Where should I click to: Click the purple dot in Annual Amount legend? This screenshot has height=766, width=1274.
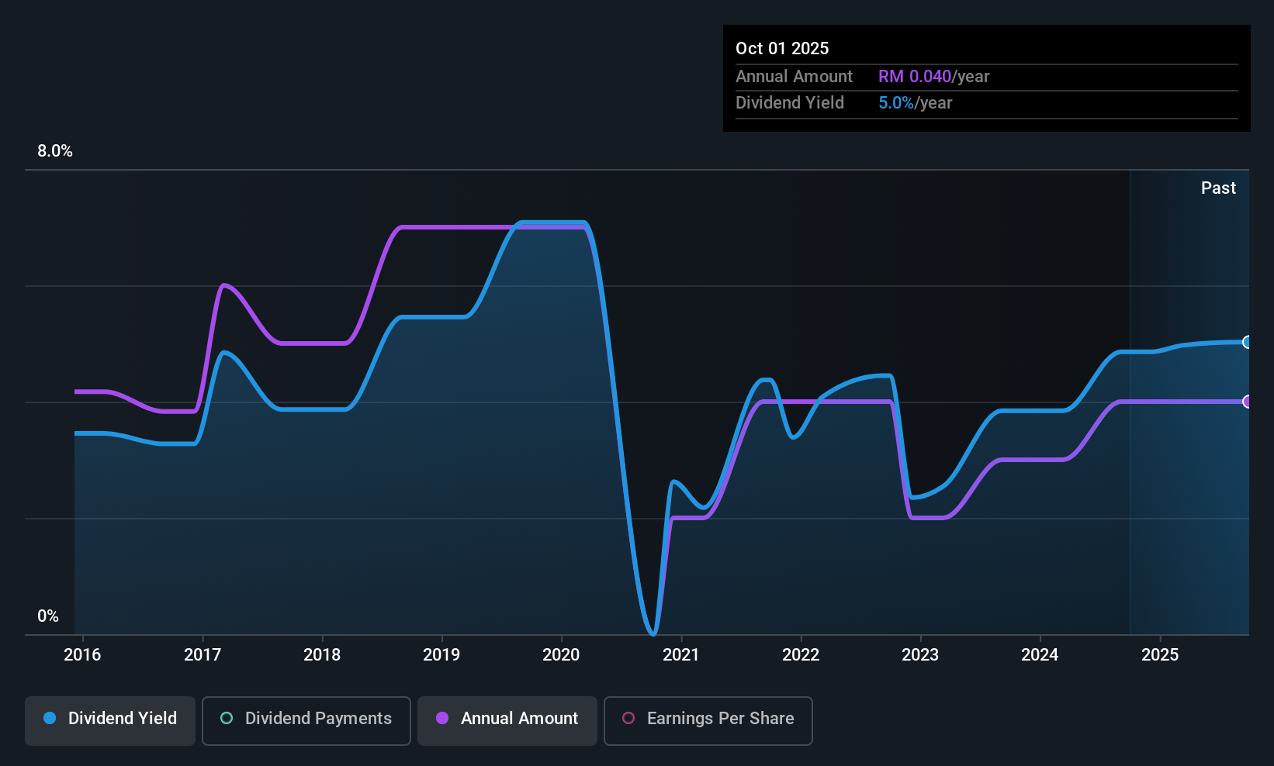pos(442,719)
